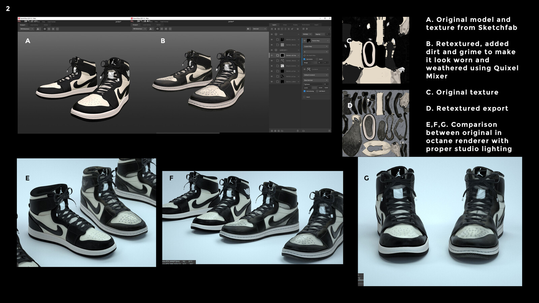The height and width of the screenshot is (303, 539).
Task: Open Local Library tab in left Mixer window
Action: (34, 25)
